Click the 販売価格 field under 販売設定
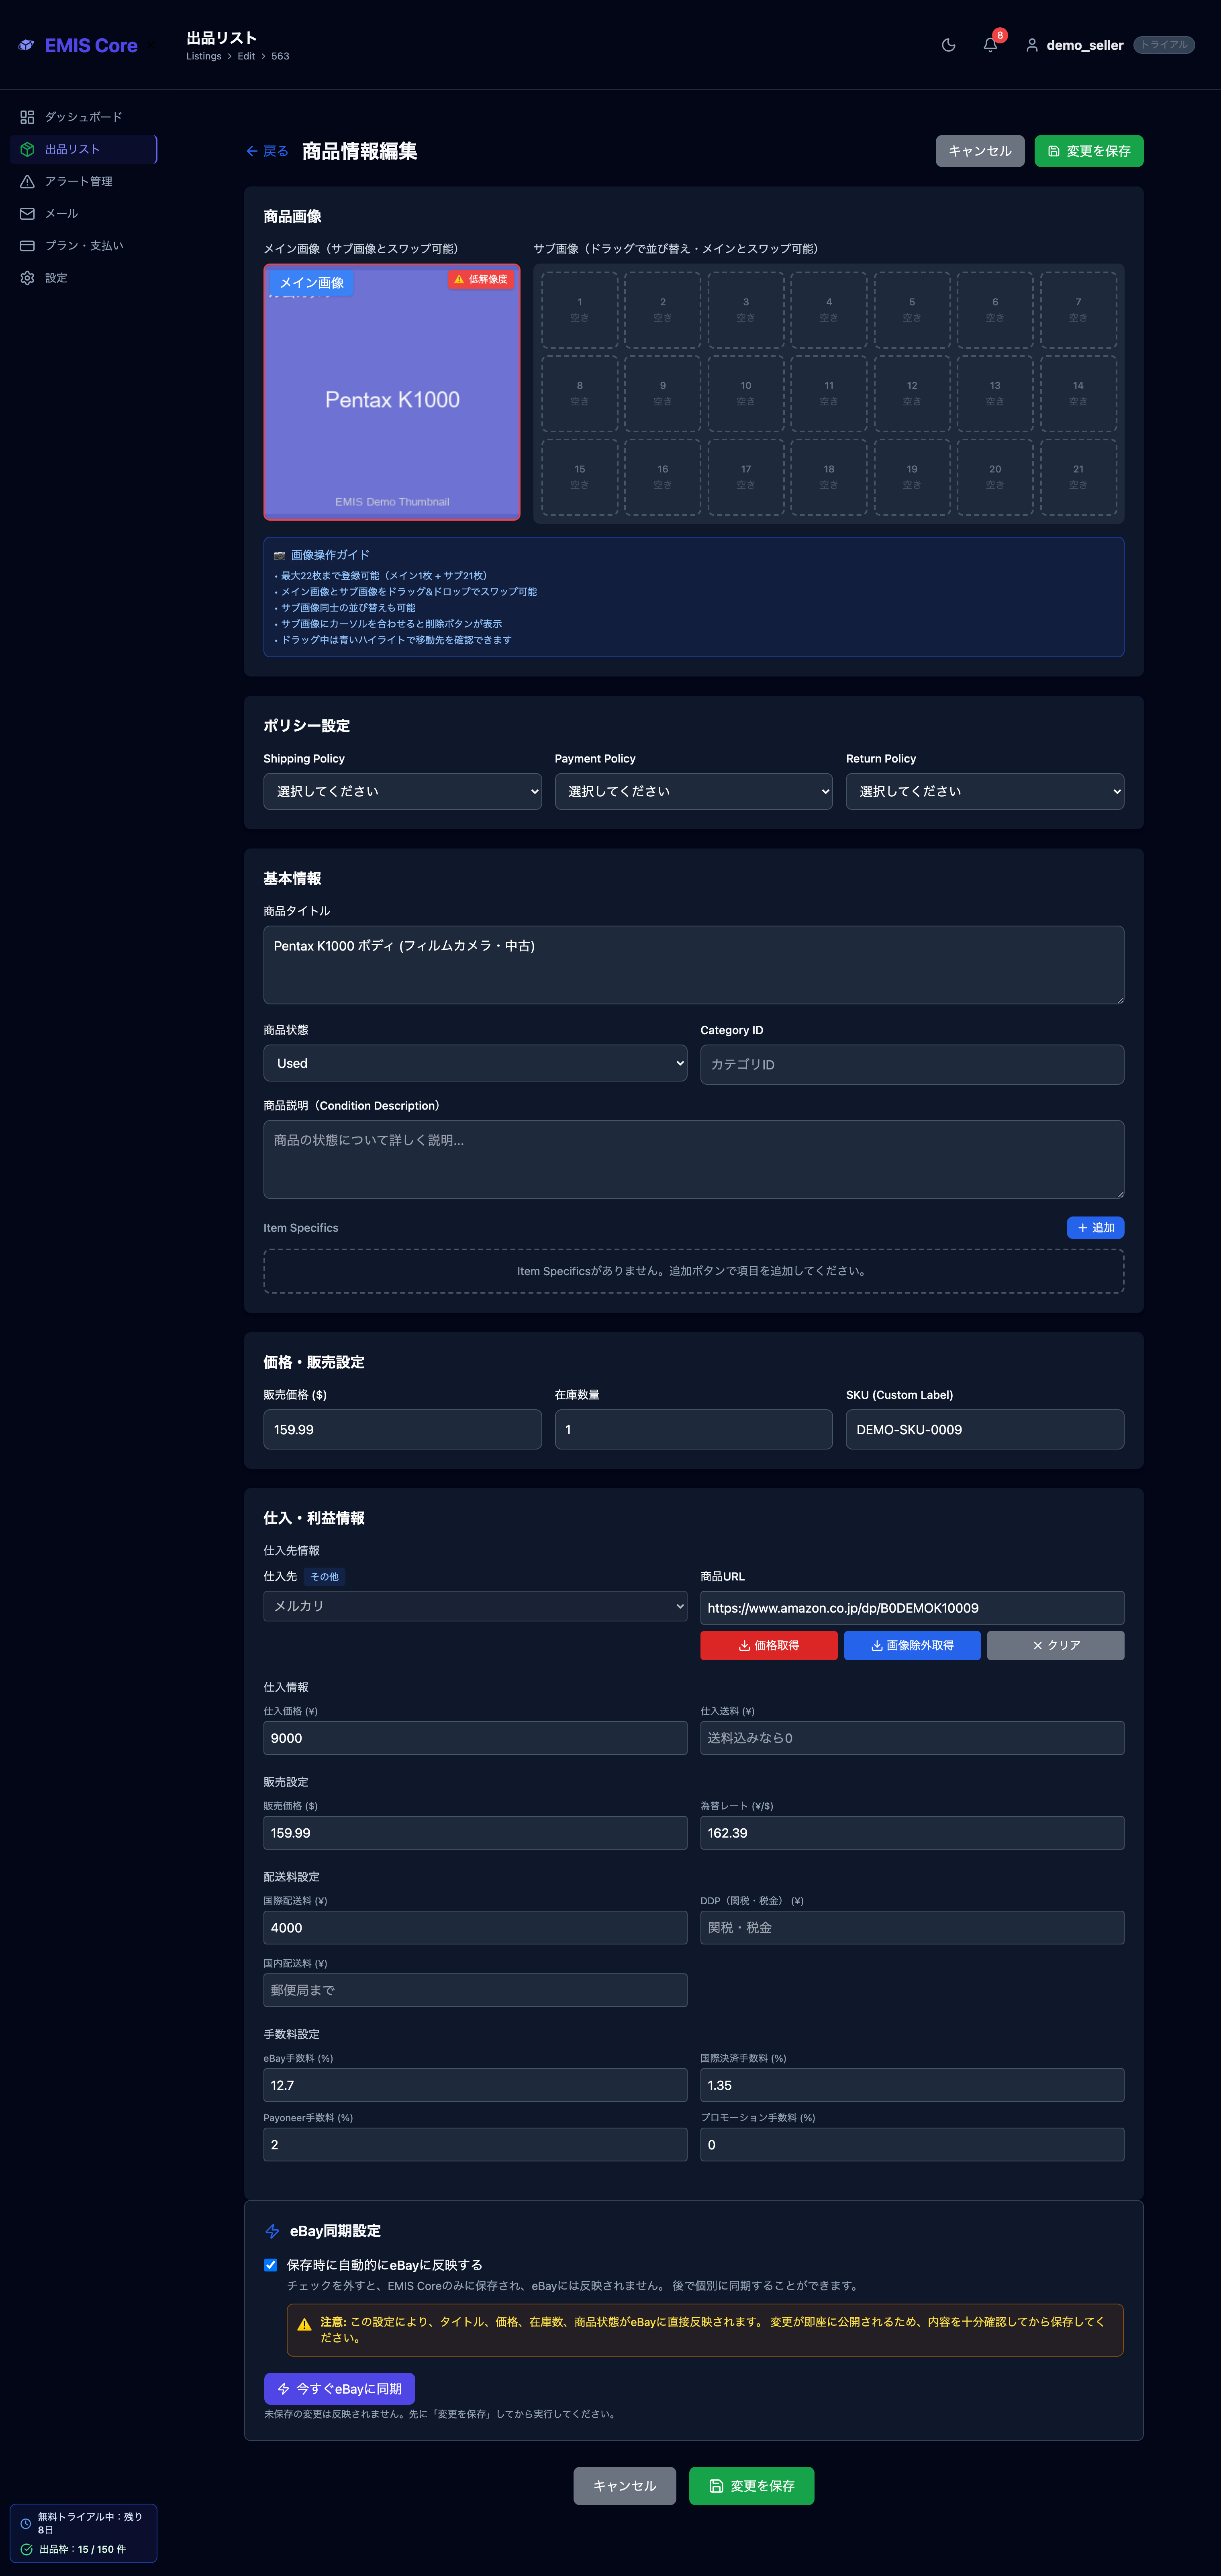The image size is (1221, 2576). tap(475, 1833)
